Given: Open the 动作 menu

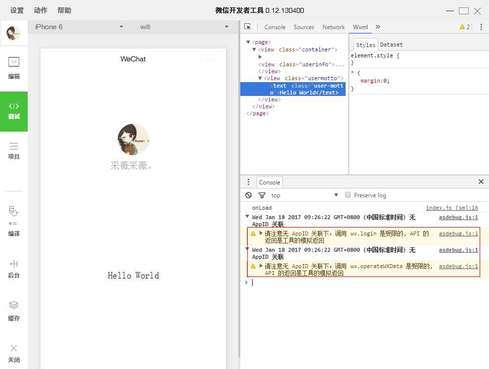Looking at the screenshot, I should tap(41, 10).
